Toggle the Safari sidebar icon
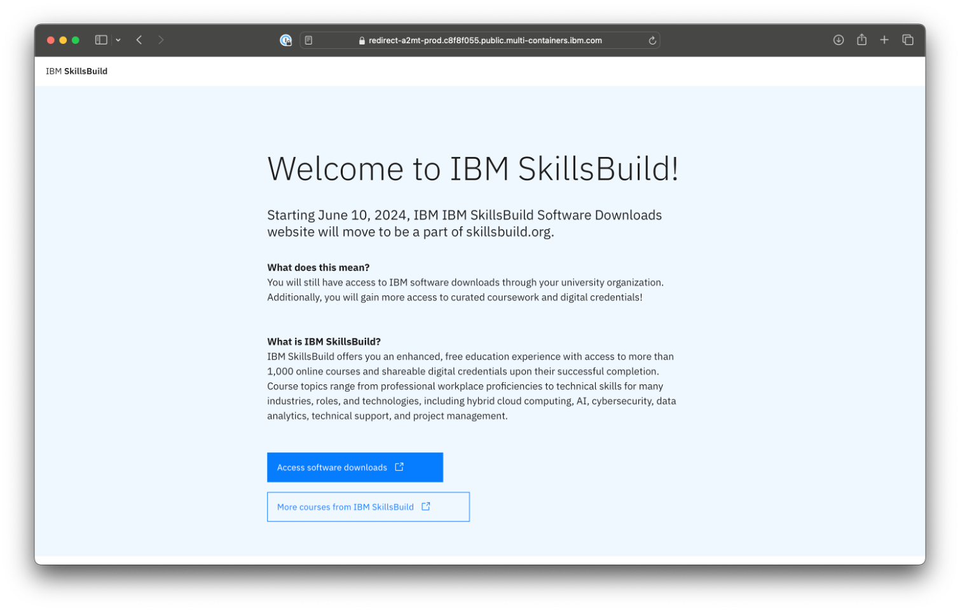The height and width of the screenshot is (611, 960). coord(101,40)
